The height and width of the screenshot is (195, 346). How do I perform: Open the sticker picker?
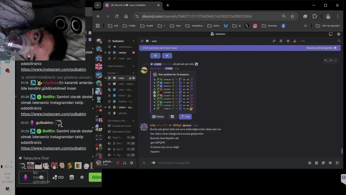coord(323,163)
